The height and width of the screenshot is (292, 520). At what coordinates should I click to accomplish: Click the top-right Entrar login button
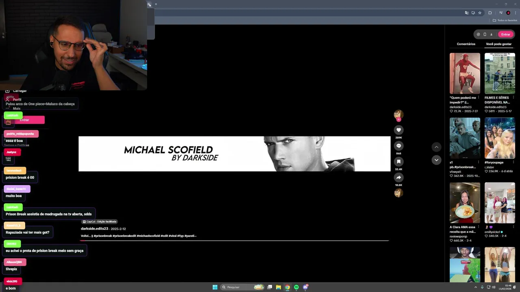tap(505, 34)
